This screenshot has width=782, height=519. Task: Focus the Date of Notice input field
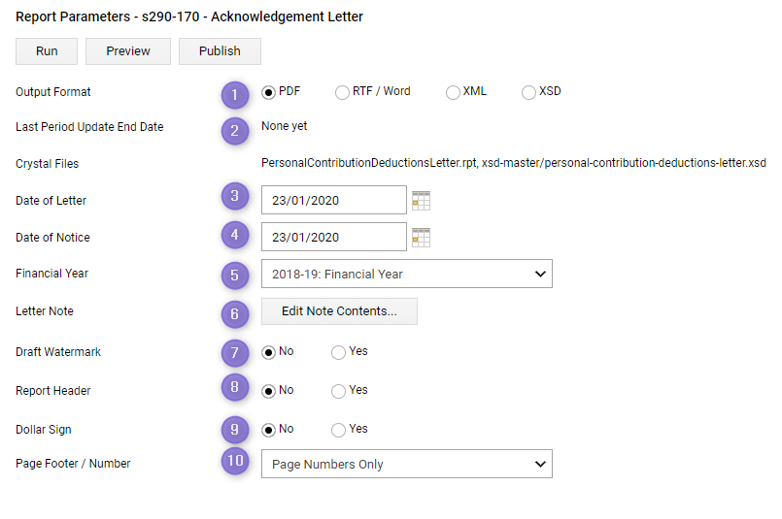coord(333,237)
